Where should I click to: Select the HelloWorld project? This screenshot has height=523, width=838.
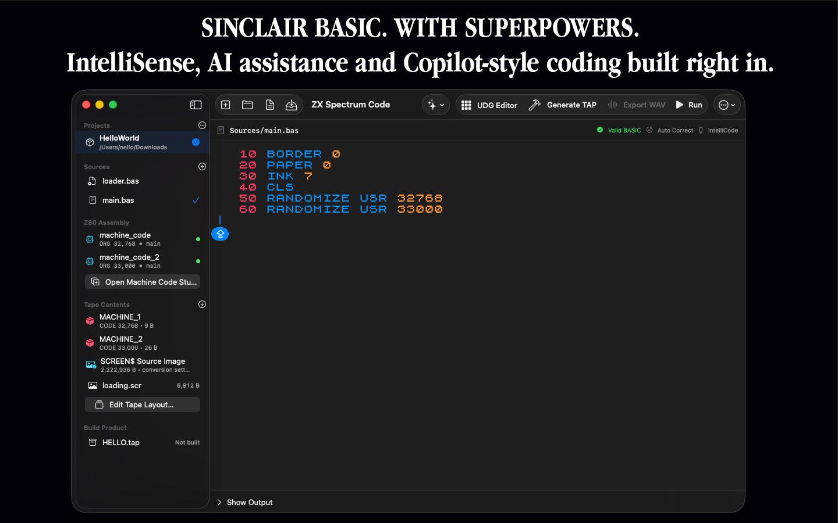(143, 142)
